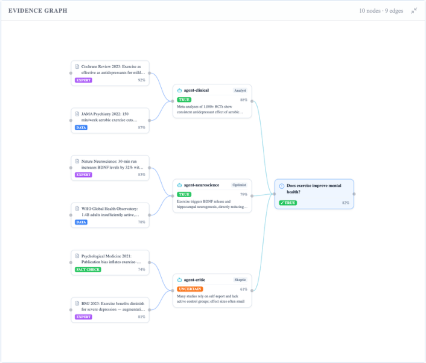Click the UNCERTAIN verdict tag
This screenshot has height=363, width=426.
click(x=189, y=289)
